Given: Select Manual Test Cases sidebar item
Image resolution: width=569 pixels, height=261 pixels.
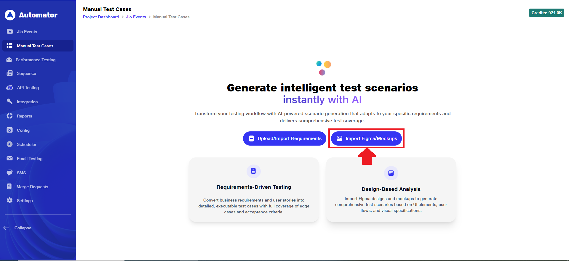Looking at the screenshot, I should pos(35,46).
